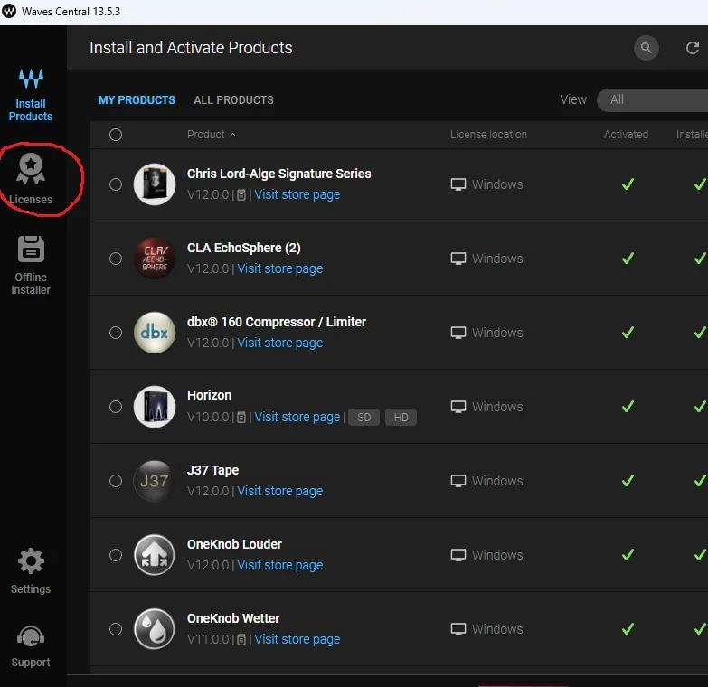This screenshot has height=687, width=708.
Task: Click the Chris Lord-Alge Signature Series product icon
Action: [155, 184]
